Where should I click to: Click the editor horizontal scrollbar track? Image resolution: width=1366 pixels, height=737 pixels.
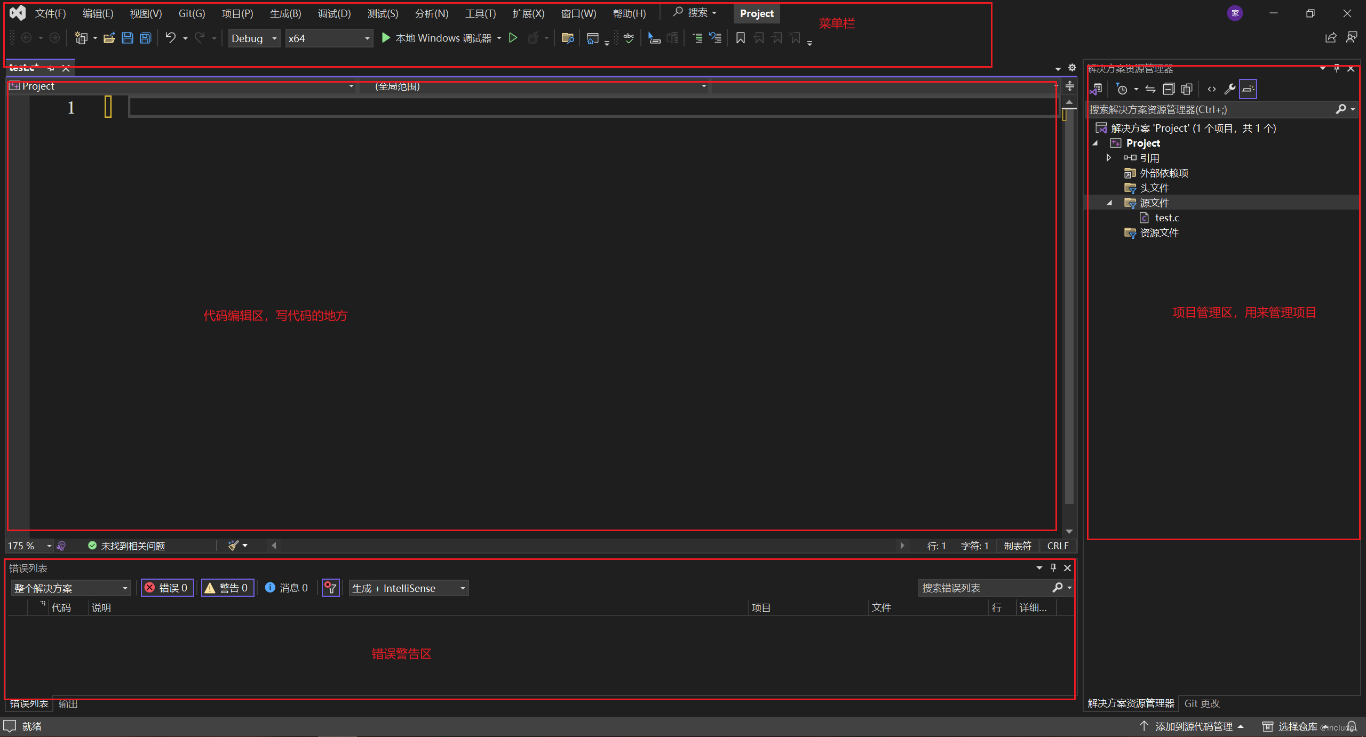click(x=587, y=546)
